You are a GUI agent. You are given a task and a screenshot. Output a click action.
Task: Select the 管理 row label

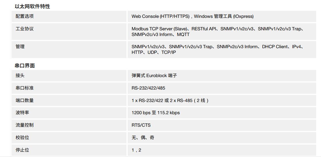click(20, 47)
